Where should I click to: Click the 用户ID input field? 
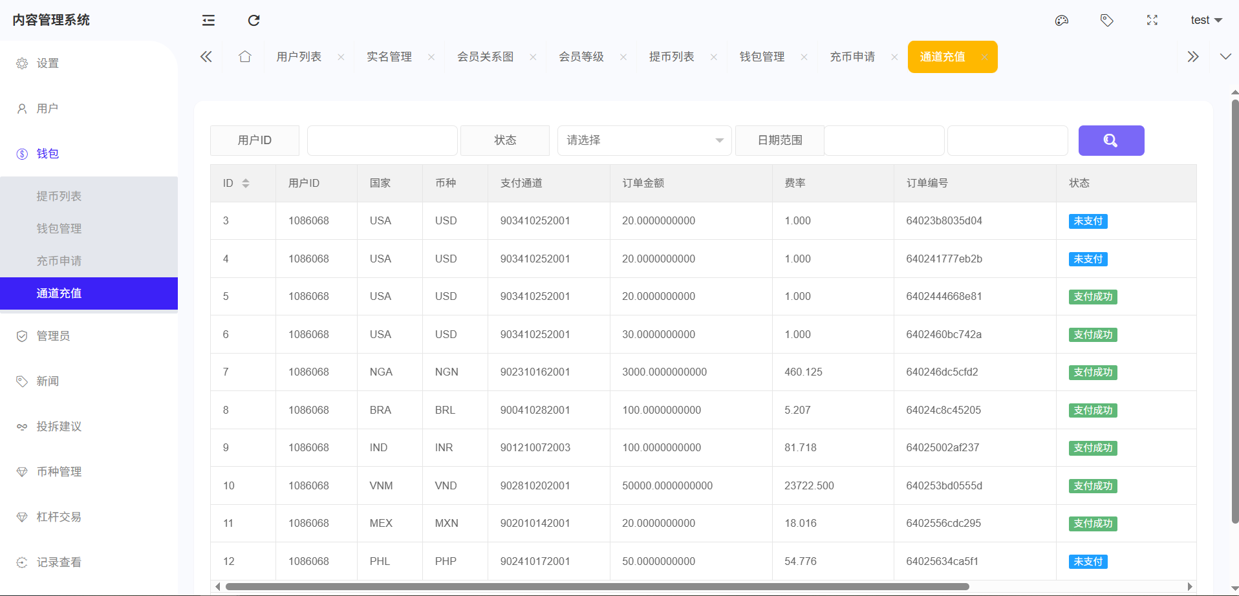coord(382,140)
